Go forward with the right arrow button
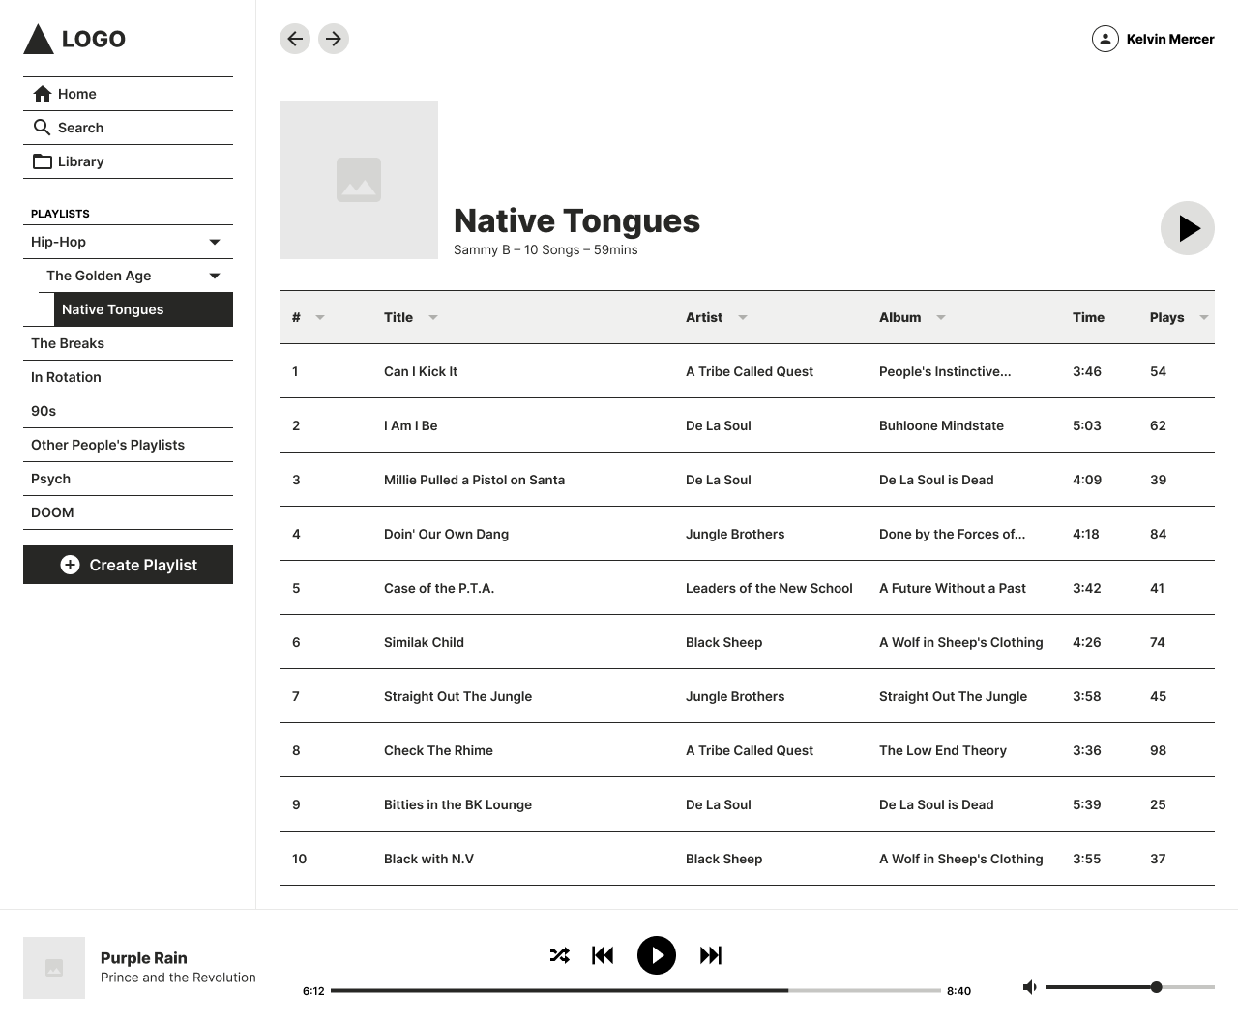 (x=334, y=39)
